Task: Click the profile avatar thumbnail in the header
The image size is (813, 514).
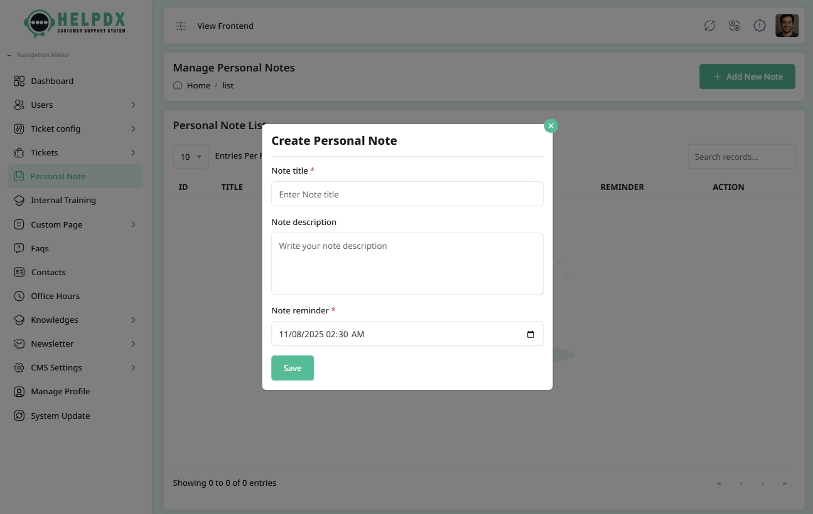Action: 787,25
